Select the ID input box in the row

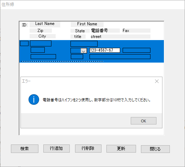[x=24, y=43]
